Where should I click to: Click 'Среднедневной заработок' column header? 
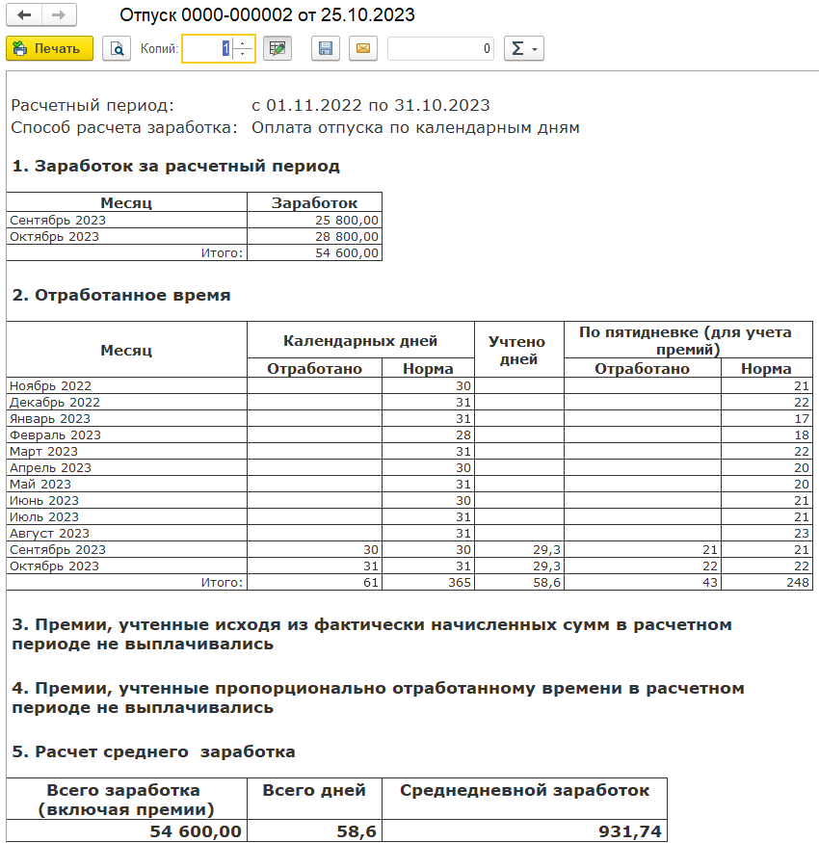click(x=524, y=799)
